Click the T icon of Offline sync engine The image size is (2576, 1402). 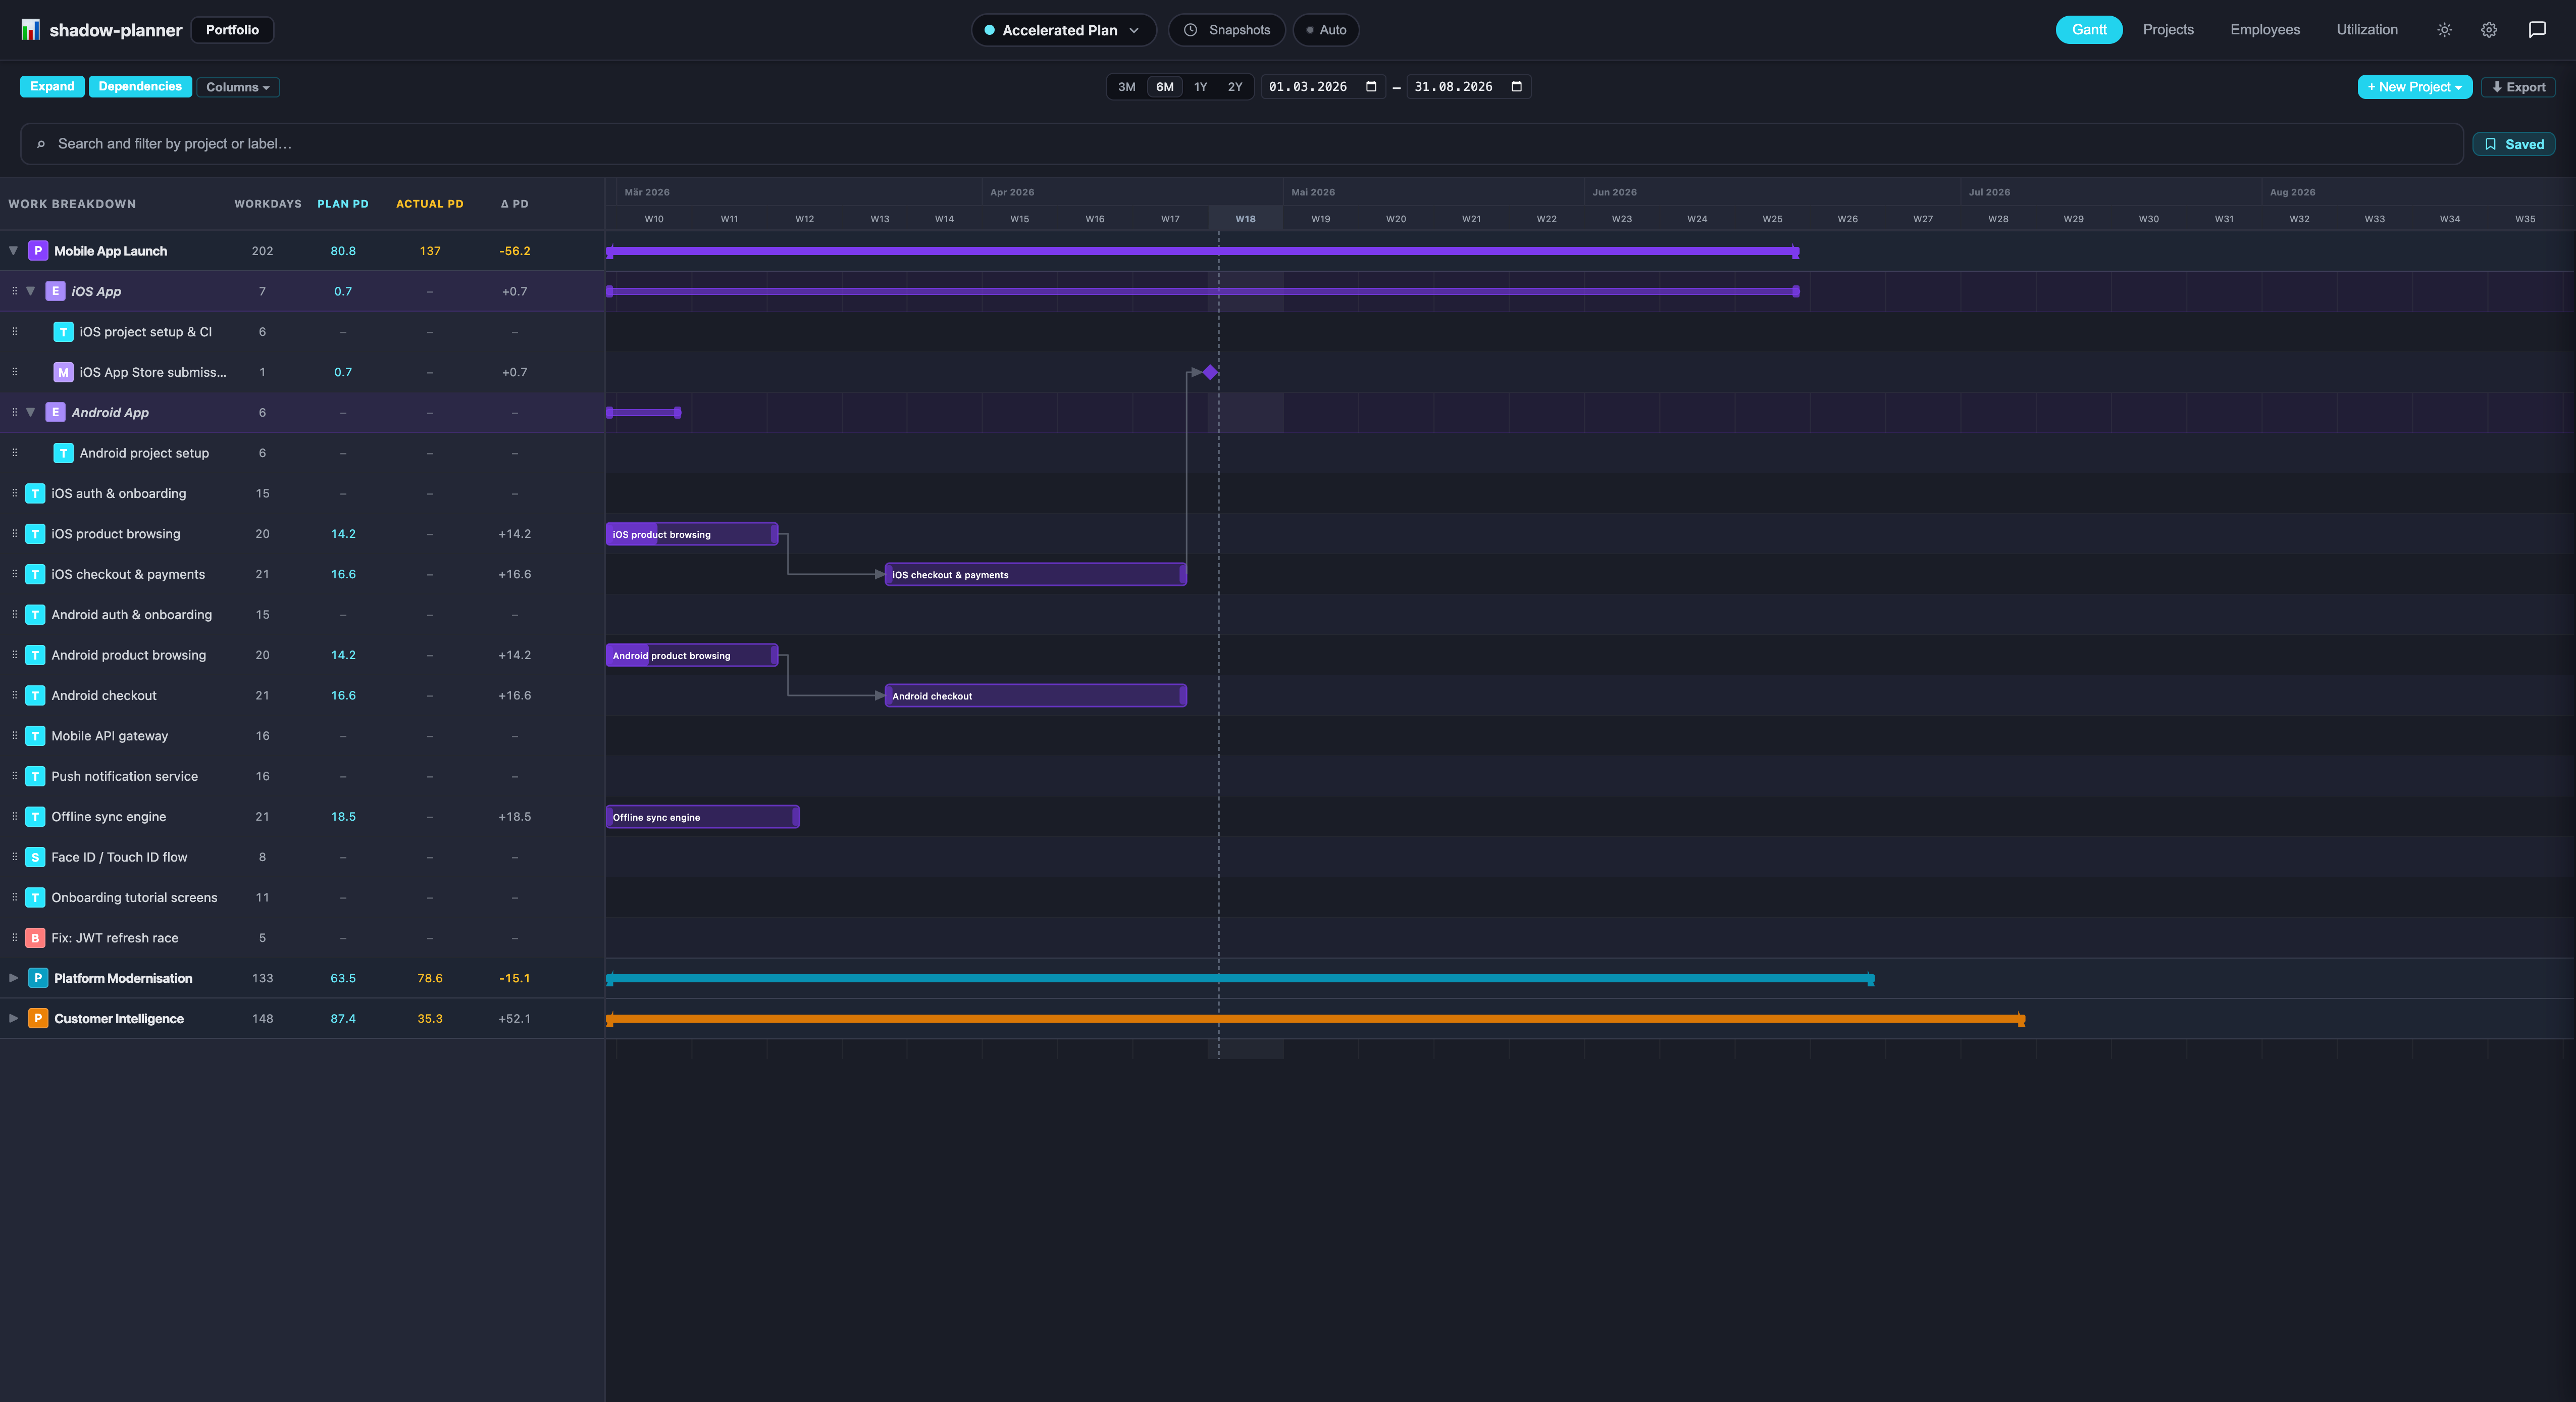click(35, 817)
